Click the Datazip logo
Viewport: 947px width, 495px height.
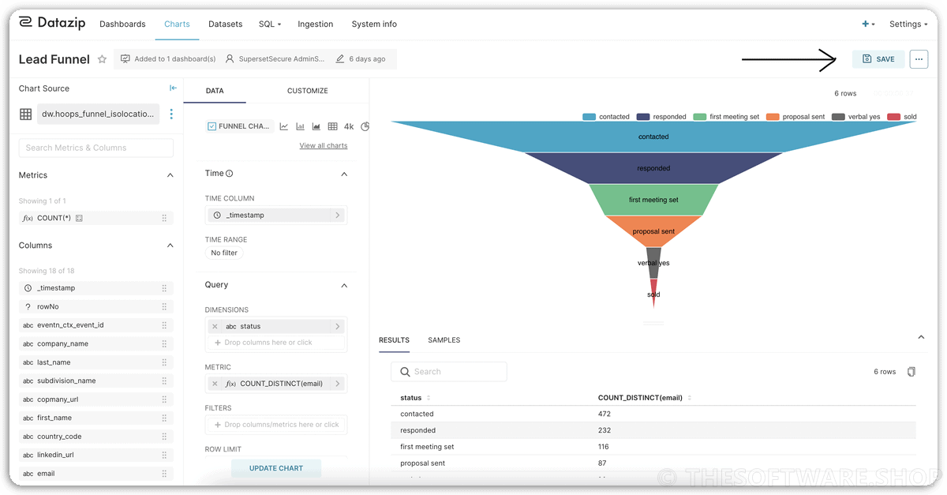click(53, 23)
